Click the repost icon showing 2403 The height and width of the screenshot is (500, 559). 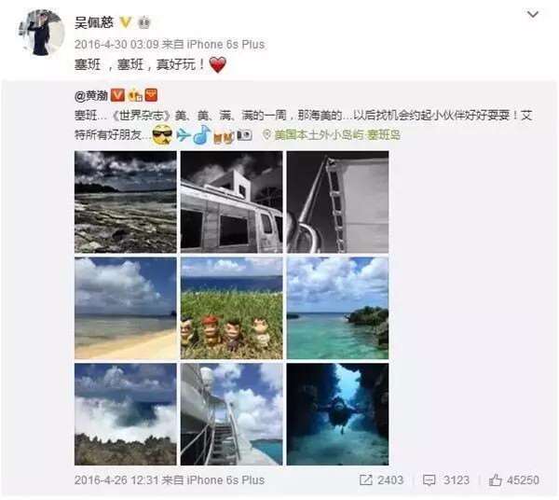point(365,480)
